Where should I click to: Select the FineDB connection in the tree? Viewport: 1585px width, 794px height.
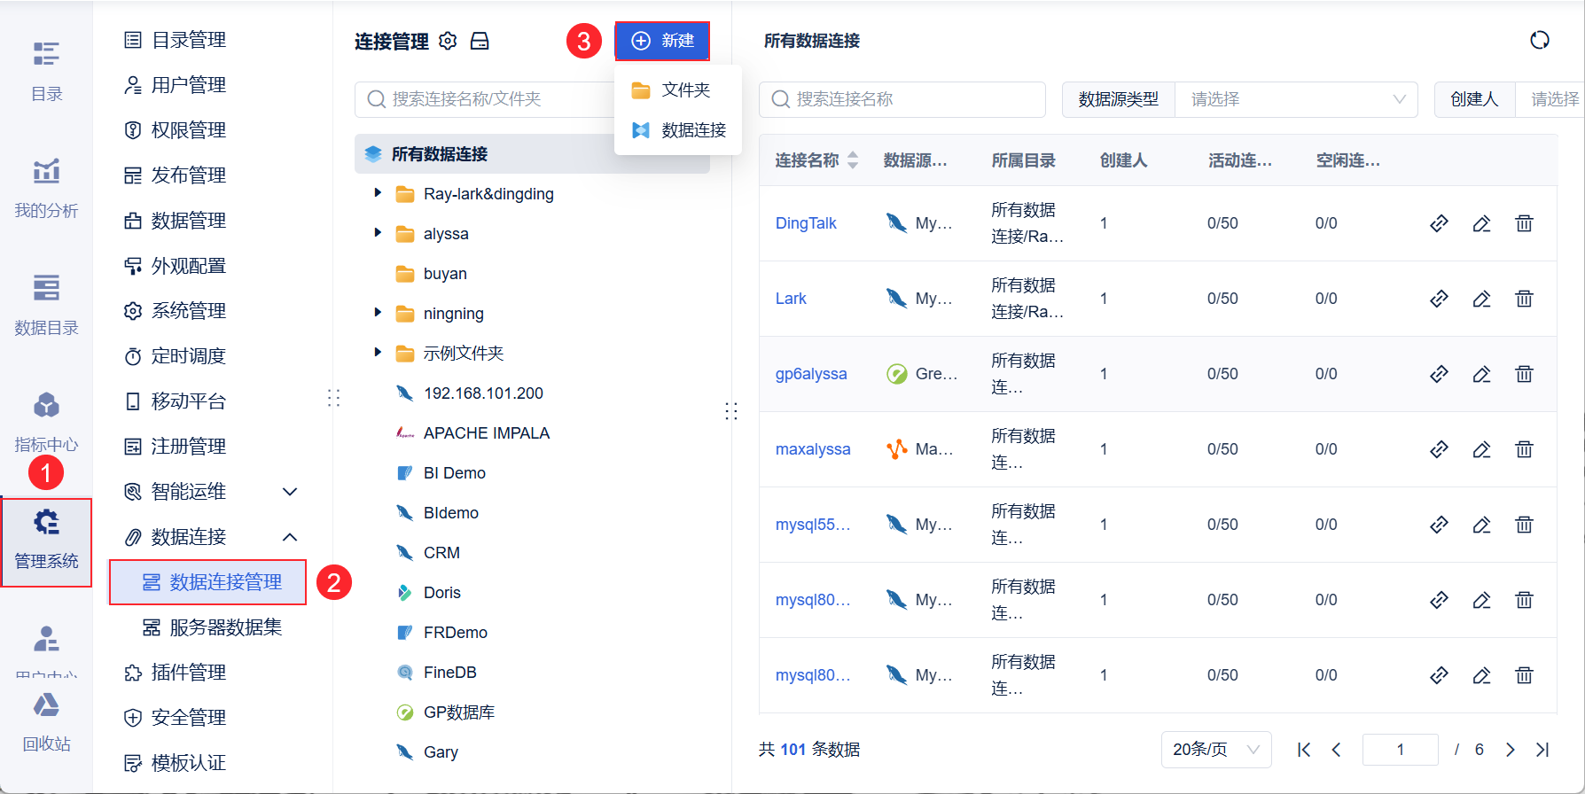pyautogui.click(x=449, y=673)
